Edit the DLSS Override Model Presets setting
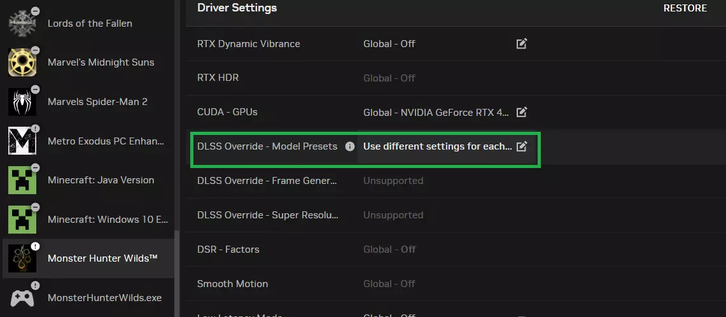 (x=521, y=146)
